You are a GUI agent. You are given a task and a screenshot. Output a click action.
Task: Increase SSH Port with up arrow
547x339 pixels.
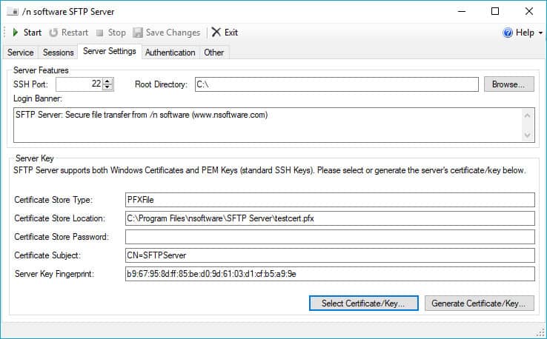point(107,81)
